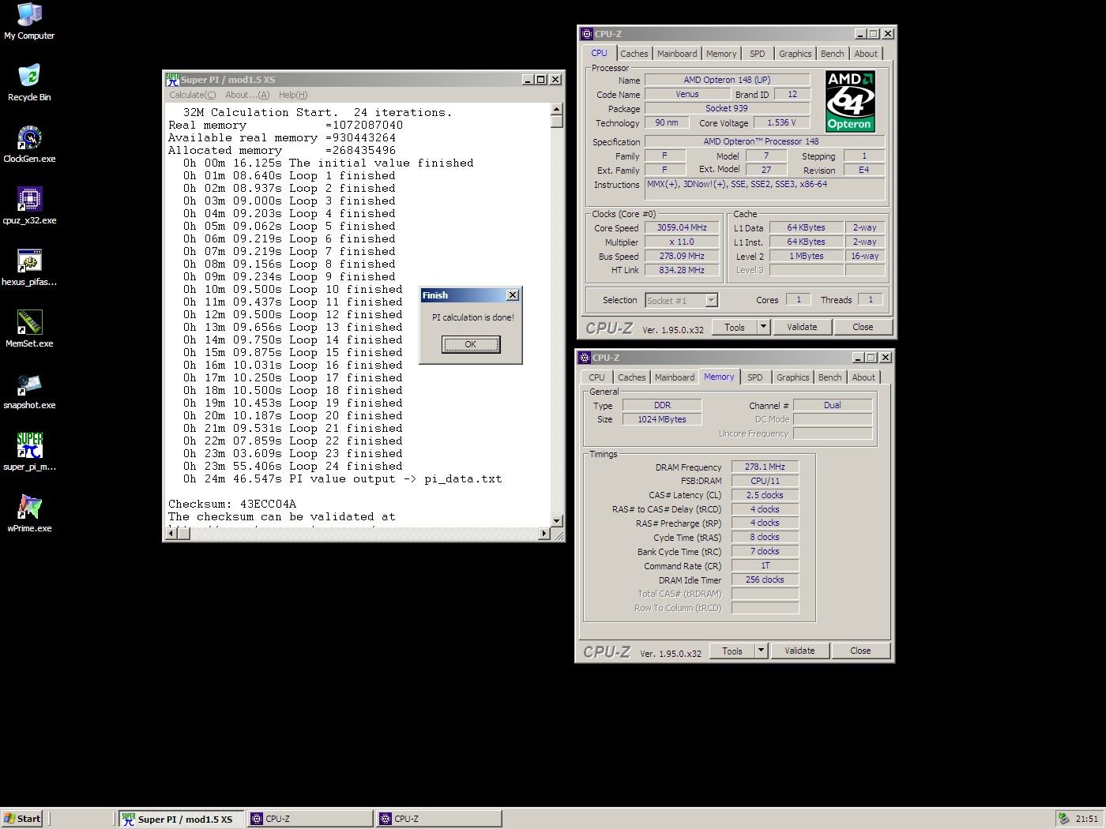Select the Memory tab in upper CPU-Z
The height and width of the screenshot is (829, 1106).
pyautogui.click(x=721, y=54)
